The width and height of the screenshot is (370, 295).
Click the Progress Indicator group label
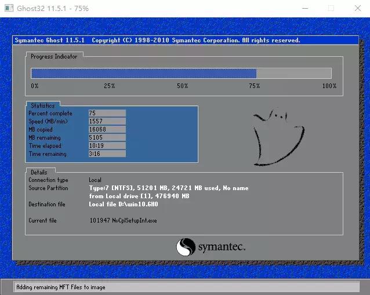pyautogui.click(x=54, y=57)
